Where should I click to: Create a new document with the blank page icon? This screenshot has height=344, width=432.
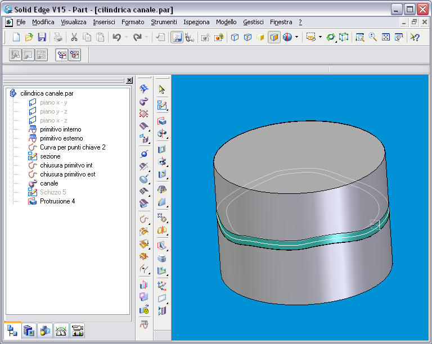tap(16, 37)
